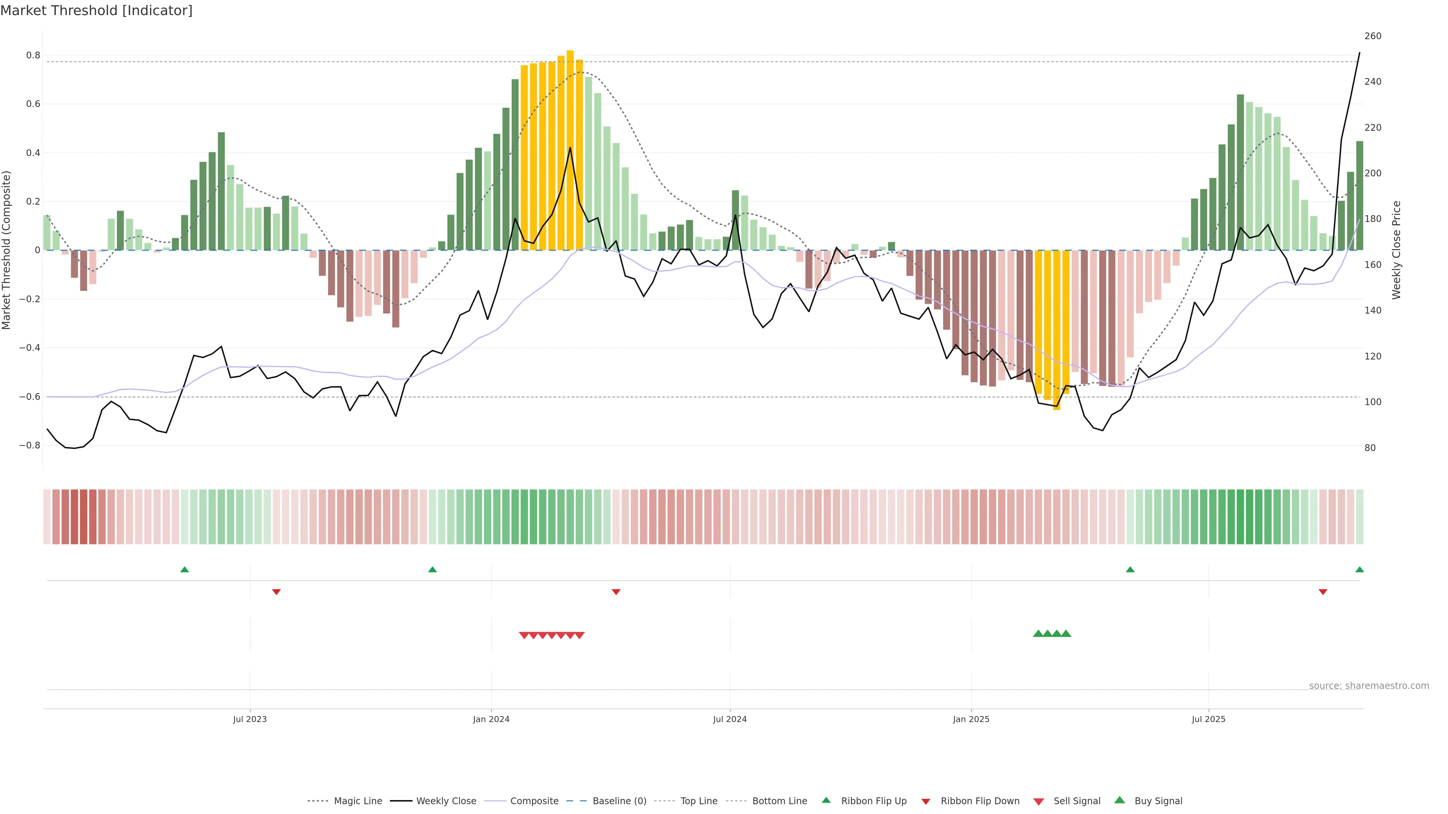Screen dimensions: 1448x814
Task: Toggle Weekly Close legend entry
Action: tap(446, 801)
